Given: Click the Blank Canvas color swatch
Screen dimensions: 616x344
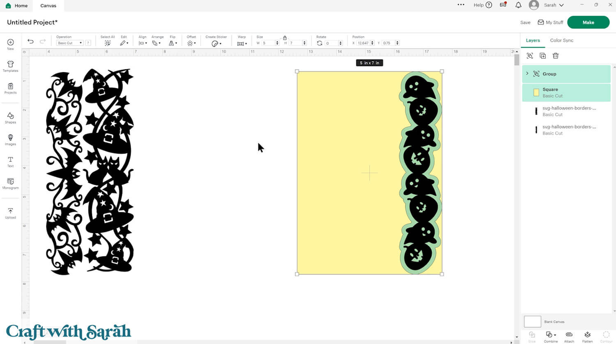Looking at the screenshot, I should pyautogui.click(x=533, y=321).
